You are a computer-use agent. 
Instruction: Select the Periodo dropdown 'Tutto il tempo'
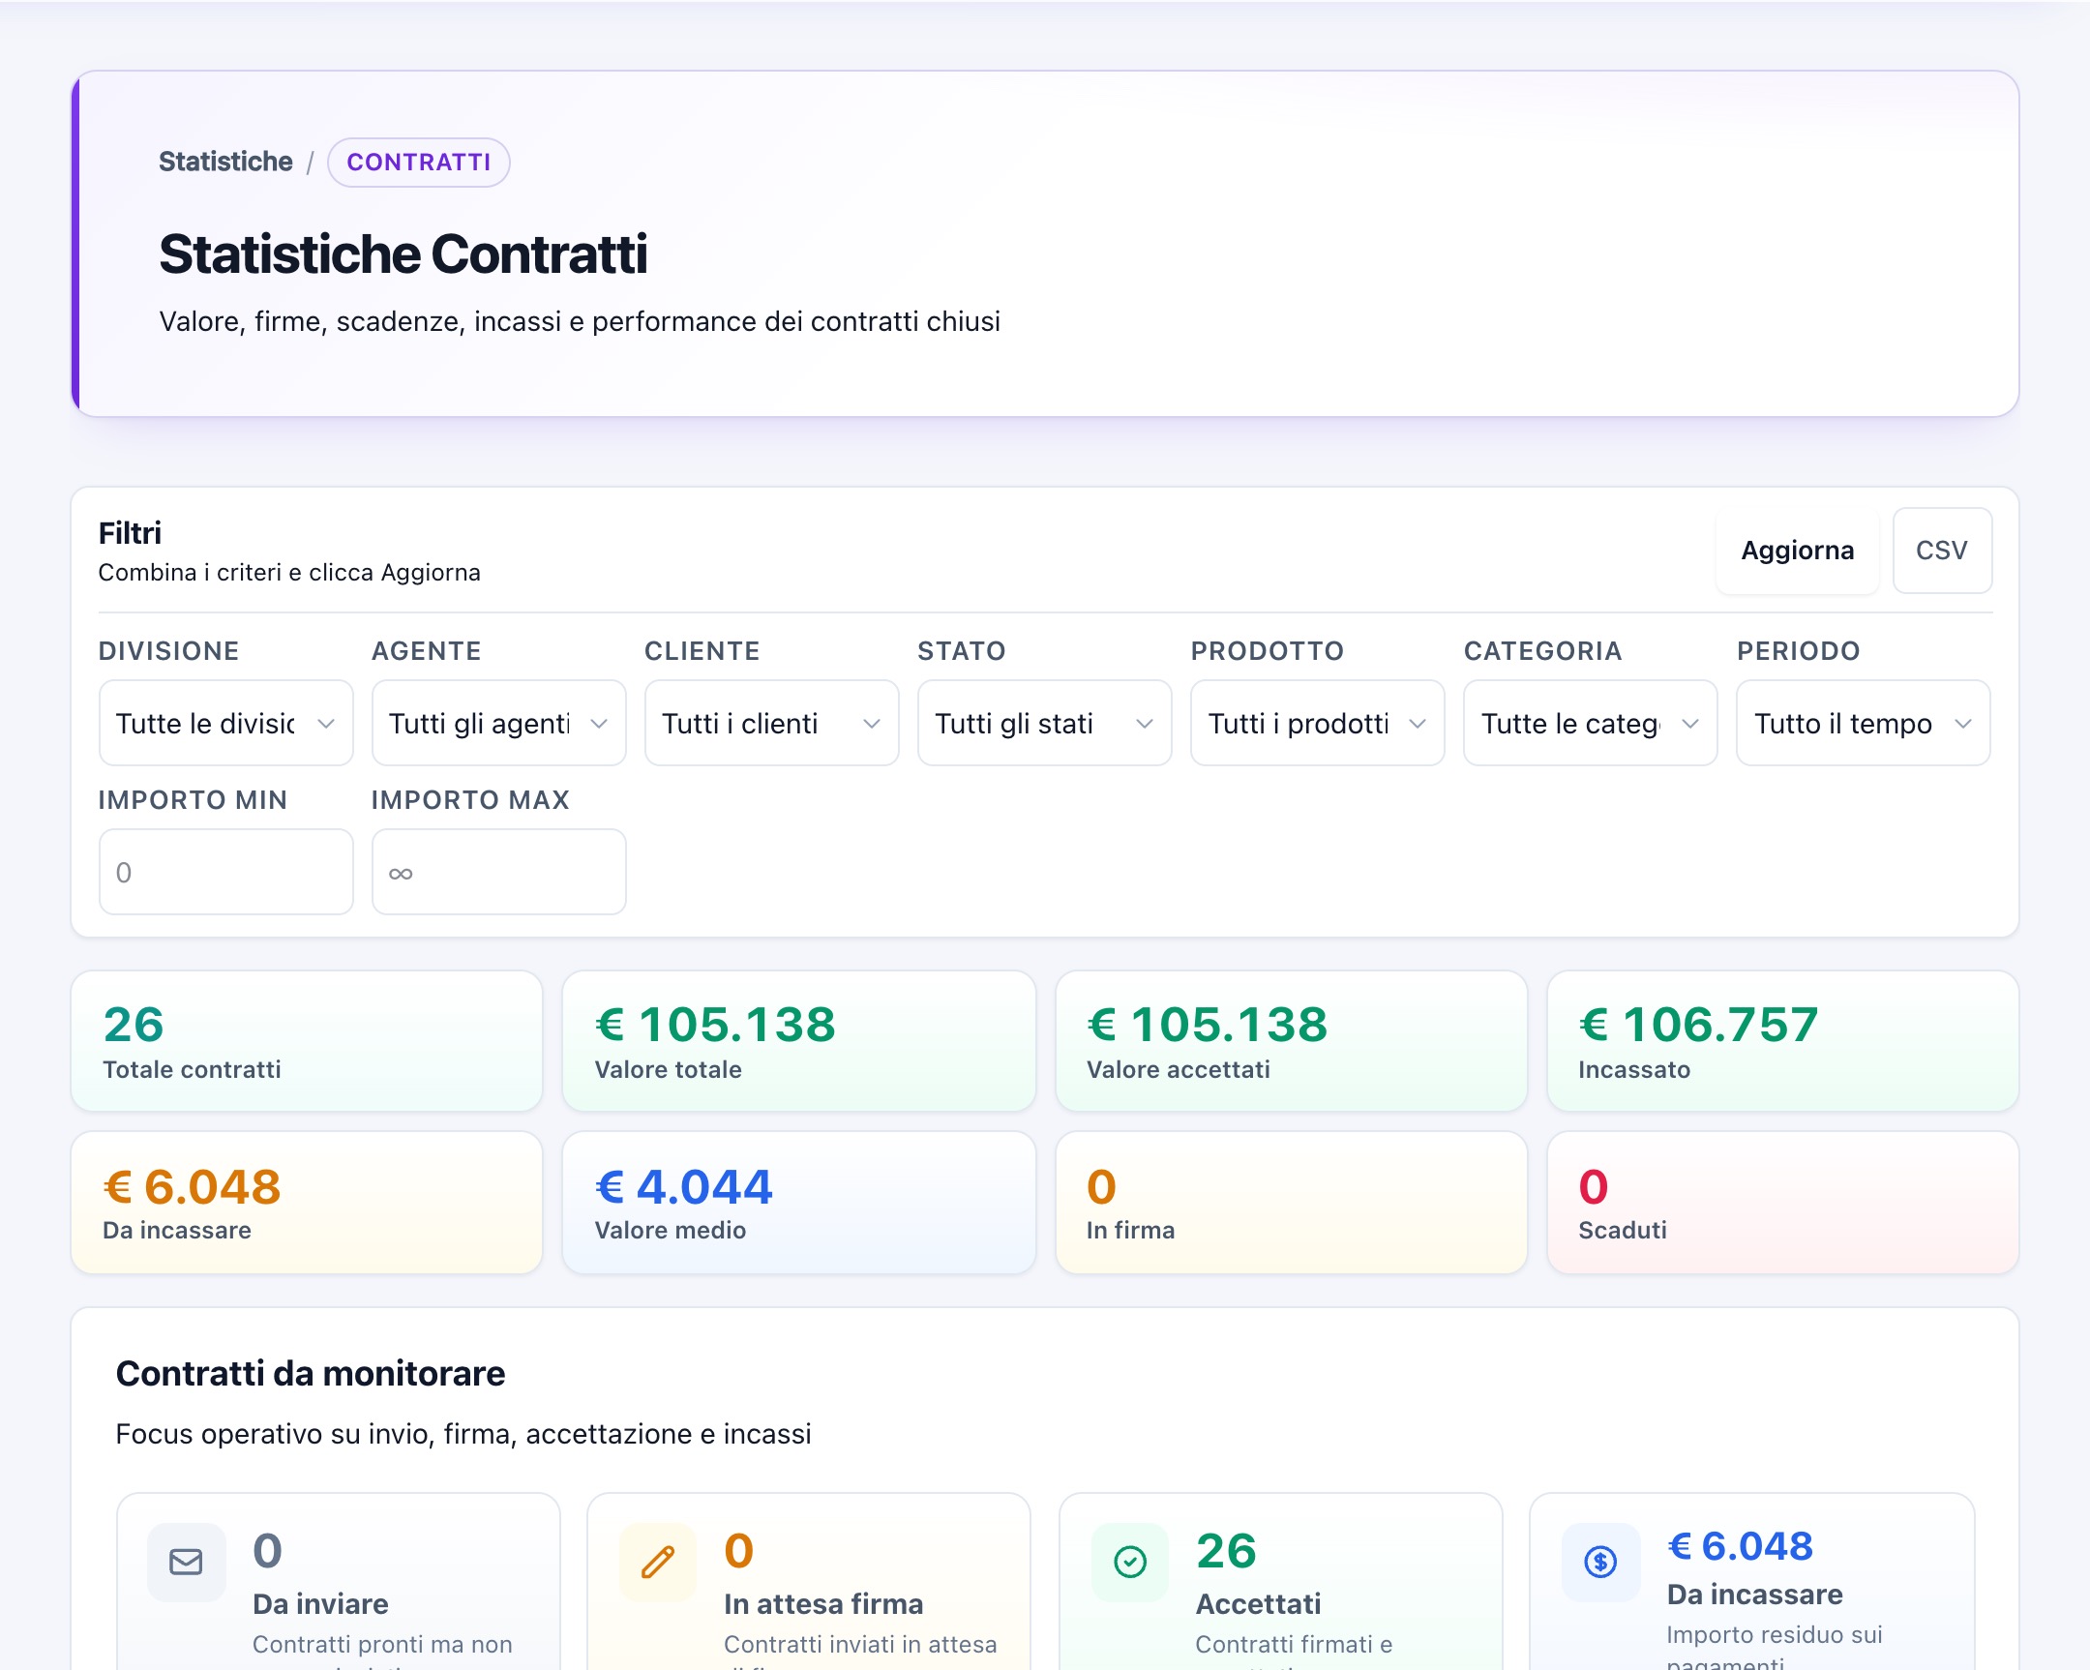click(1864, 723)
